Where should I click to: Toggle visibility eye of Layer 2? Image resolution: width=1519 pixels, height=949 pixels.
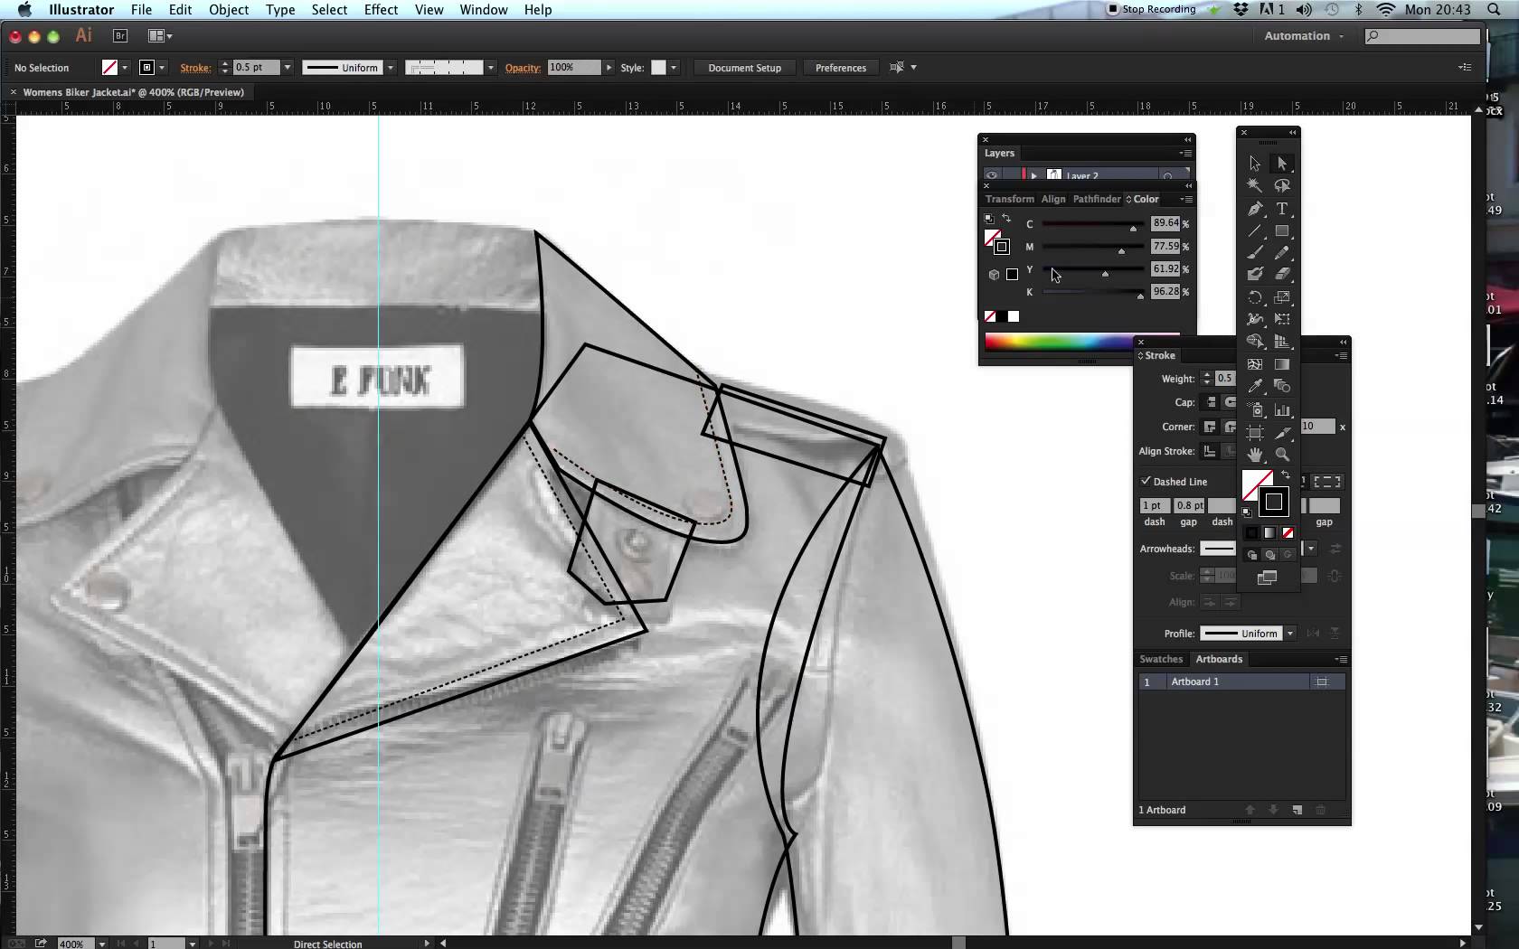pyautogui.click(x=992, y=175)
